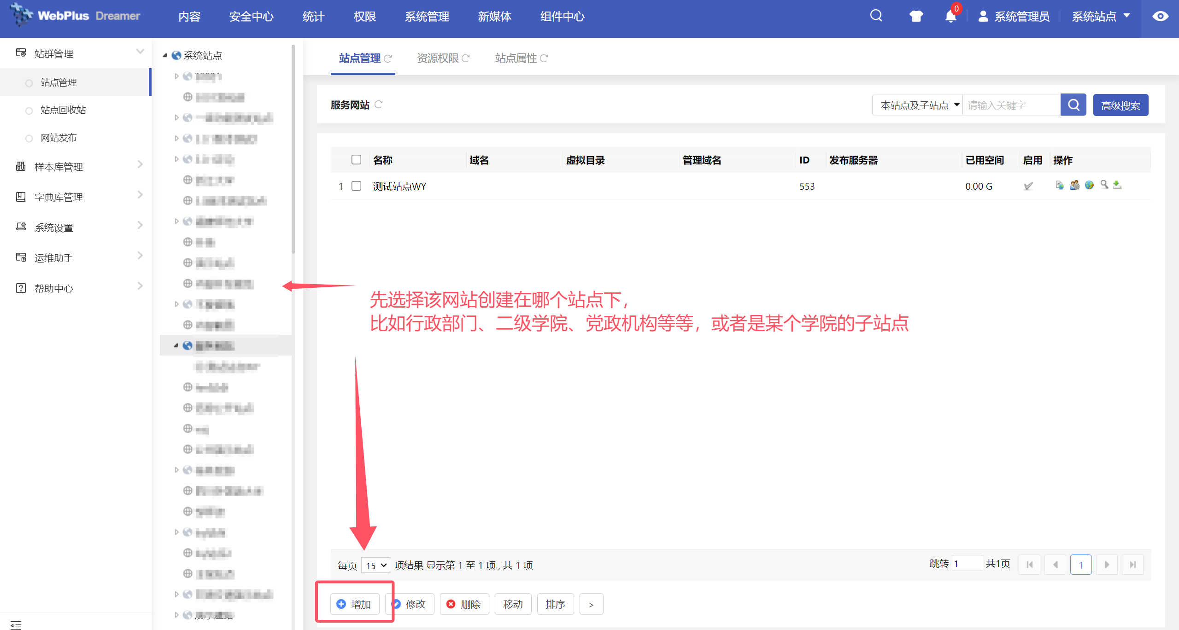This screenshot has width=1179, height=630.
Task: Collapse the 系统站点 root tree node
Action: pyautogui.click(x=165, y=55)
